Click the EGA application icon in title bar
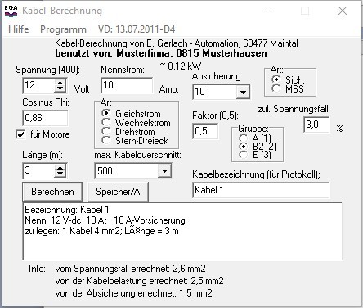The width and height of the screenshot is (363, 308). (x=11, y=11)
